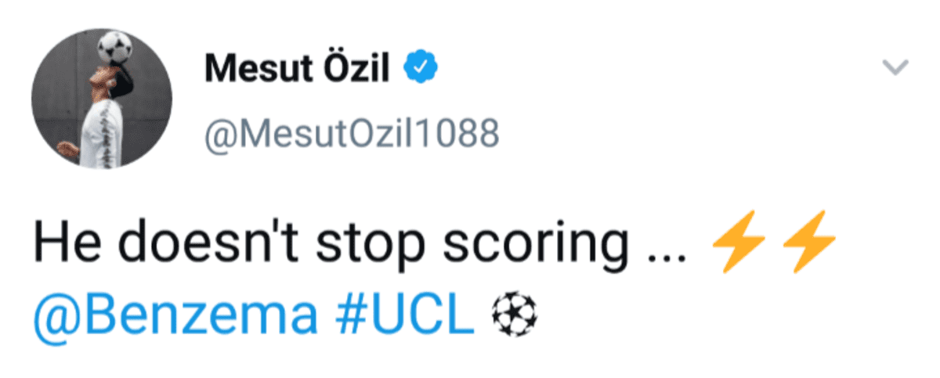
Task: Click the @MesutOzil1088 handle
Action: [x=352, y=135]
